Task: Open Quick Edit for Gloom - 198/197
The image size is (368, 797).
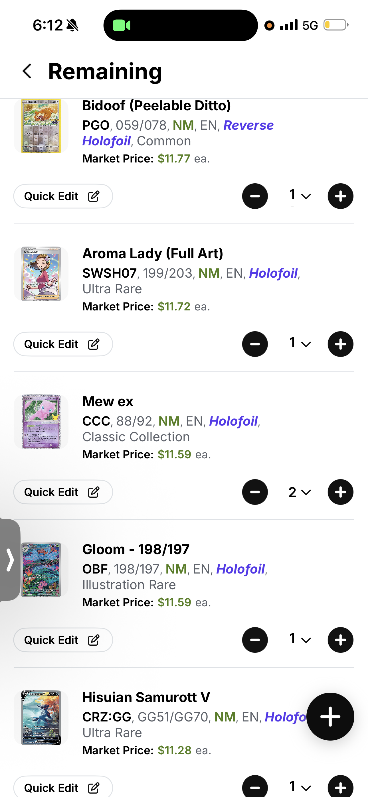Action: 63,640
